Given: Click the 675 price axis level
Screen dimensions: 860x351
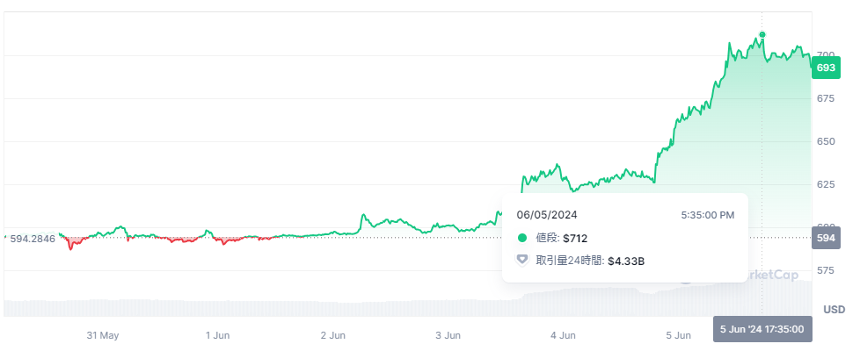Looking at the screenshot, I should point(826,98).
